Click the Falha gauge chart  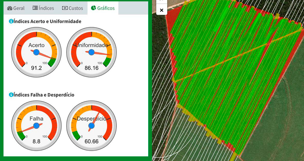tap(37, 126)
